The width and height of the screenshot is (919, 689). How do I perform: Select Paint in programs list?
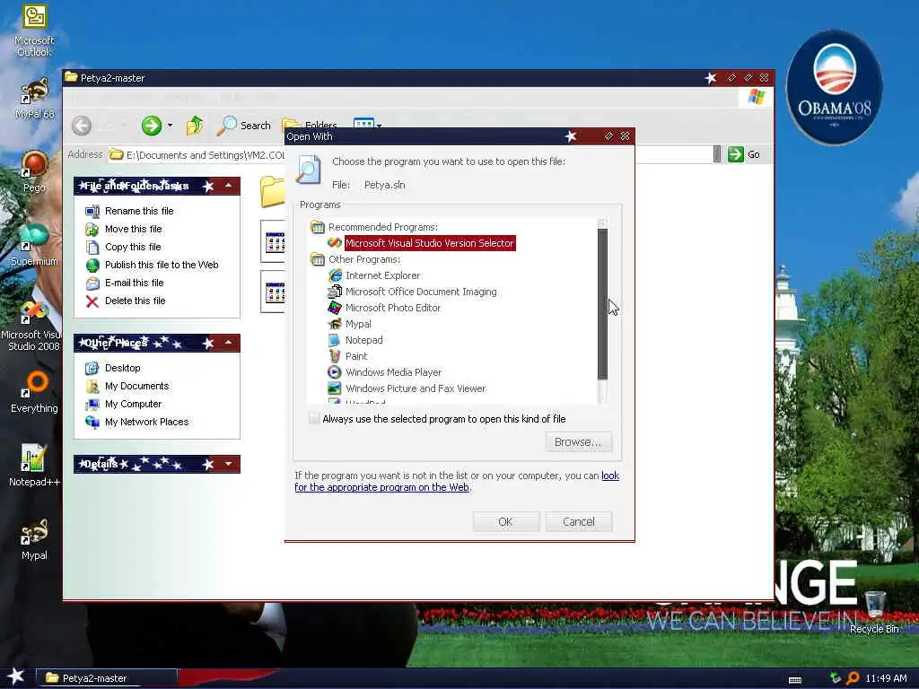tap(356, 356)
